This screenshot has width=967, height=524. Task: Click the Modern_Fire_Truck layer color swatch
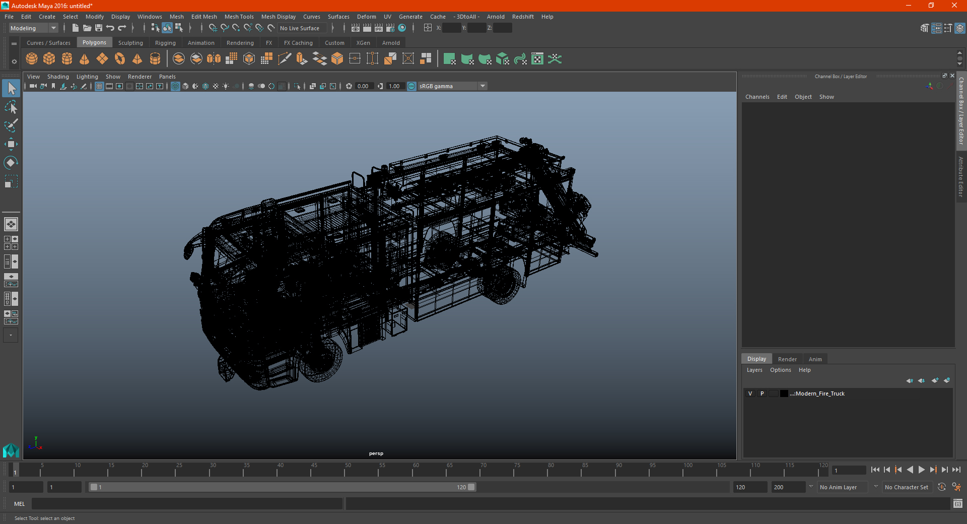[x=784, y=394]
